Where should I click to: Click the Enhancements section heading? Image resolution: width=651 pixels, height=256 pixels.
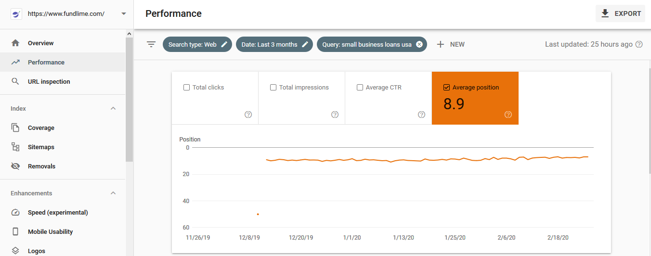click(x=31, y=193)
